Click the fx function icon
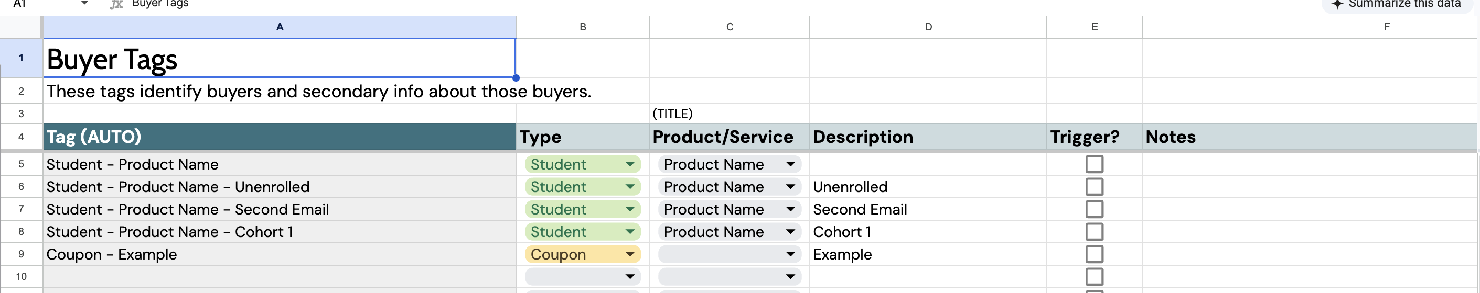 (x=116, y=4)
